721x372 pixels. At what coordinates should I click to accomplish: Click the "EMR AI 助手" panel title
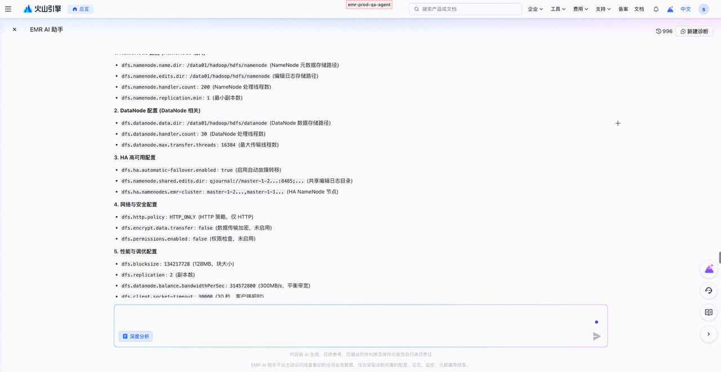[x=47, y=30]
